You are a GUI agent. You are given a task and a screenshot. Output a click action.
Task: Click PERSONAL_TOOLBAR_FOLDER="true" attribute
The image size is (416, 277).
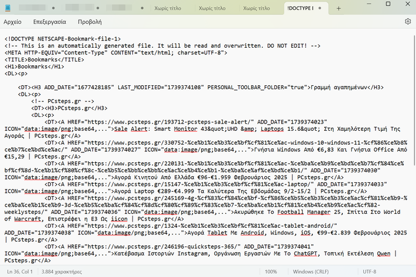(x=257, y=88)
